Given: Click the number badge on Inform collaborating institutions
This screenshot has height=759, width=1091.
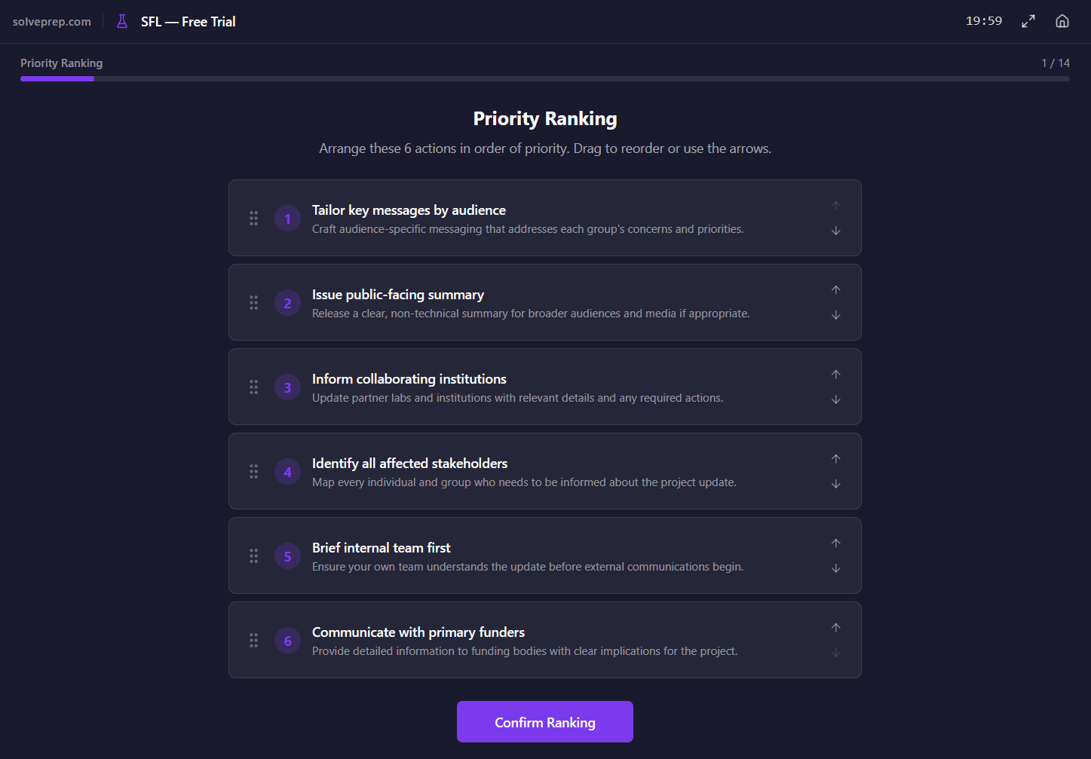Looking at the screenshot, I should coord(287,387).
